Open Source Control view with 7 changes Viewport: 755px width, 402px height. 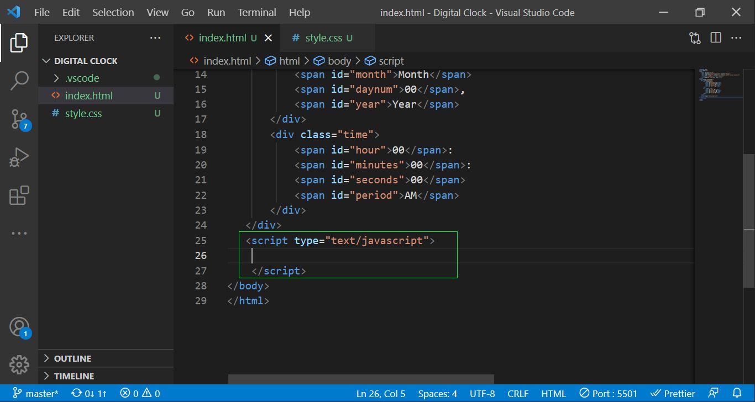point(20,119)
